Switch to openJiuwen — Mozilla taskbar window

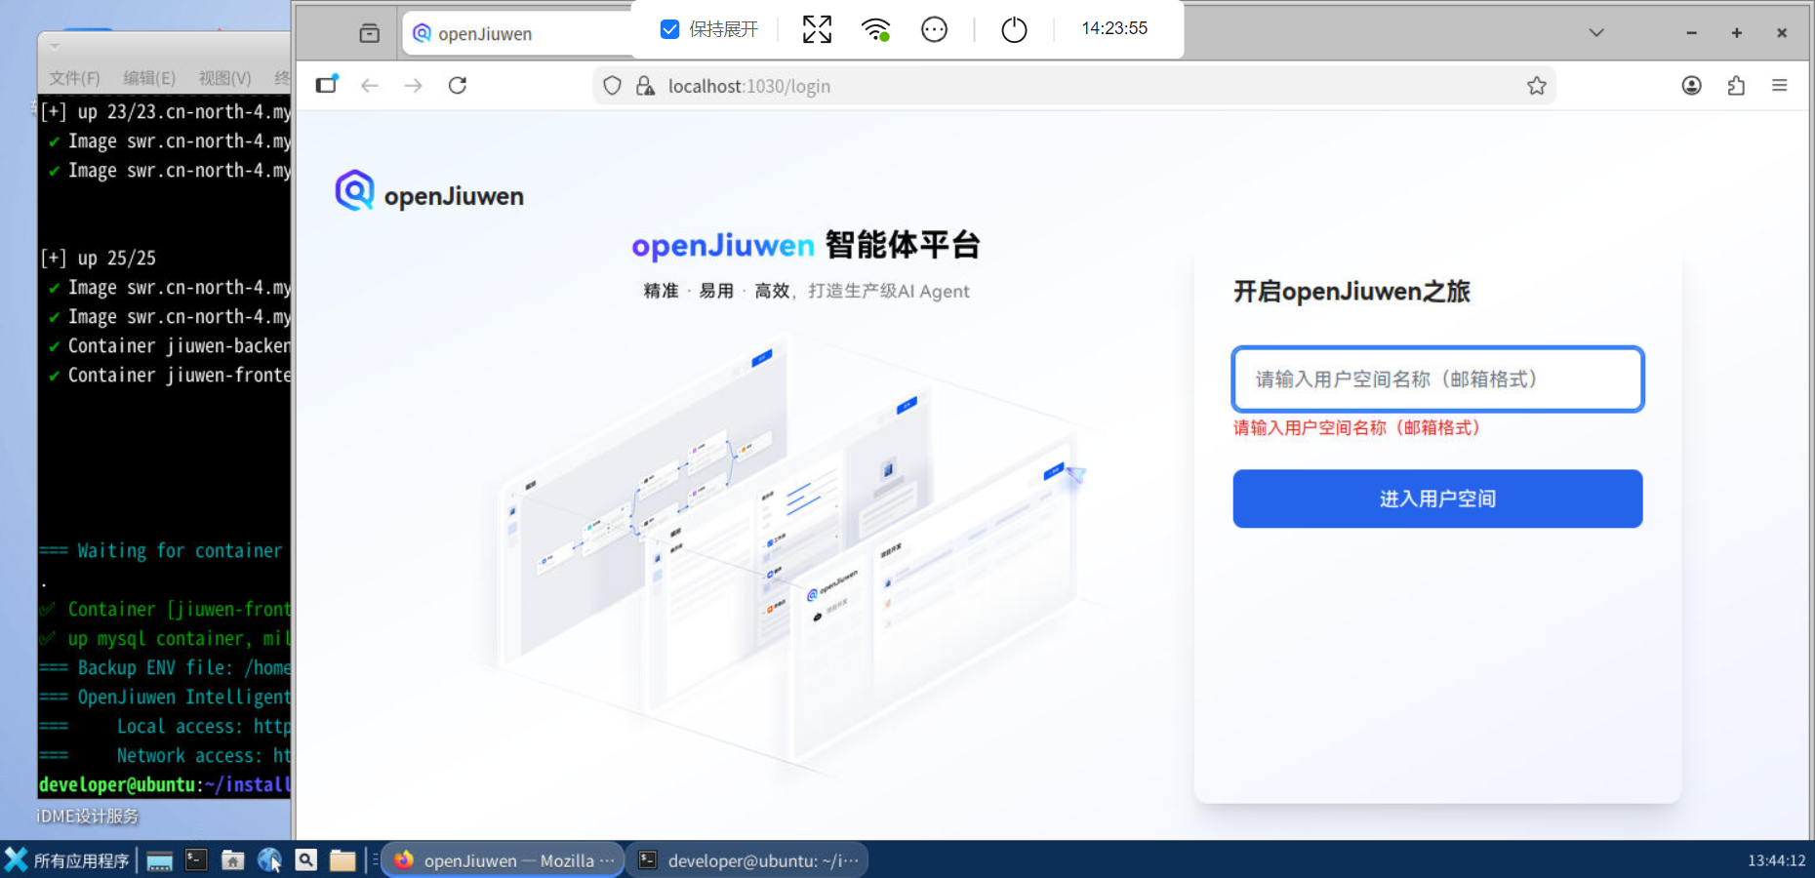[x=503, y=860]
